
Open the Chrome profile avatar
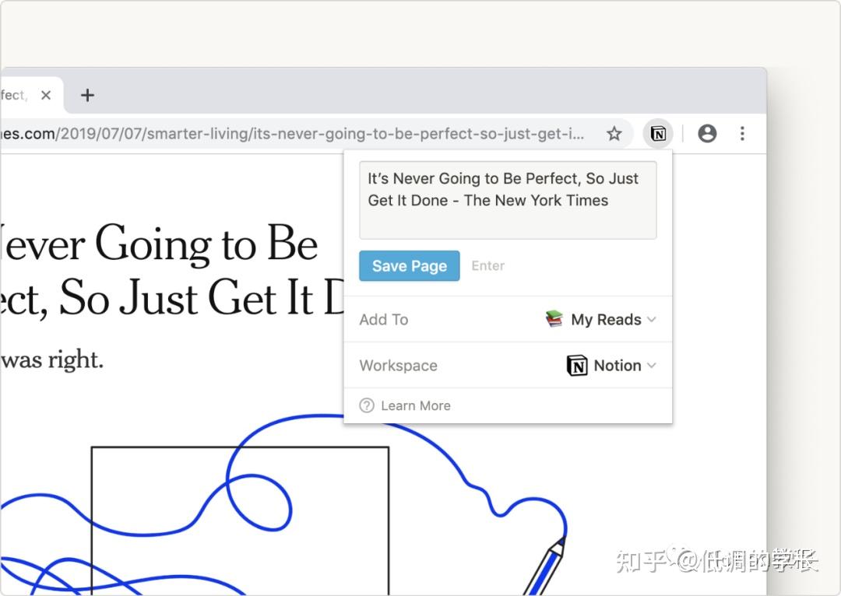707,133
